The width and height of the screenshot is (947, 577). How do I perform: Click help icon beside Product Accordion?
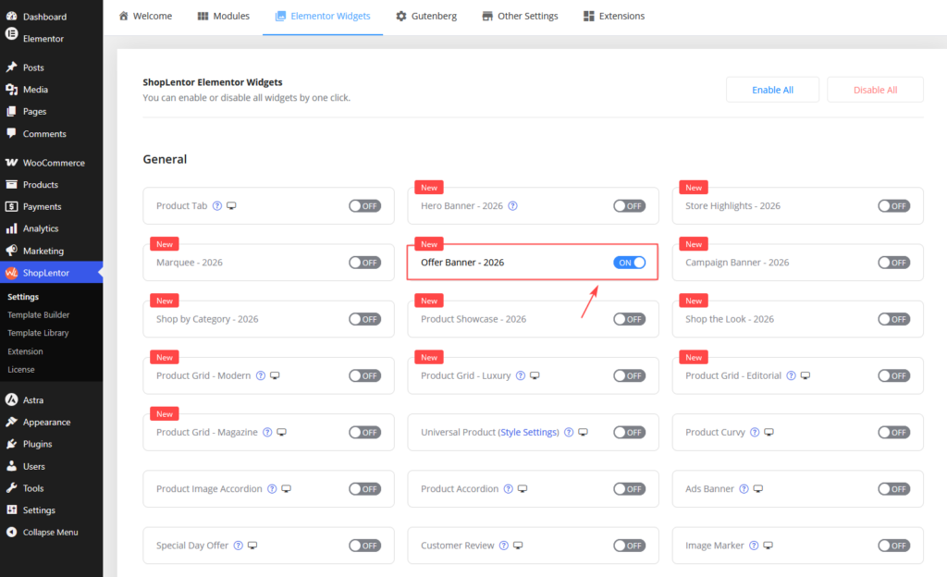(509, 489)
